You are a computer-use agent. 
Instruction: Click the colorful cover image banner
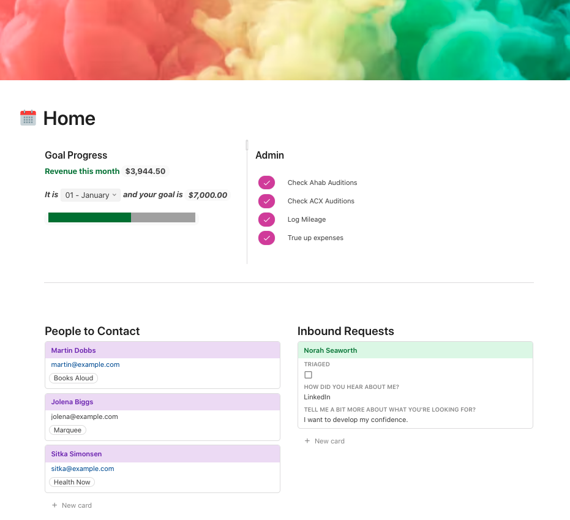tap(285, 40)
